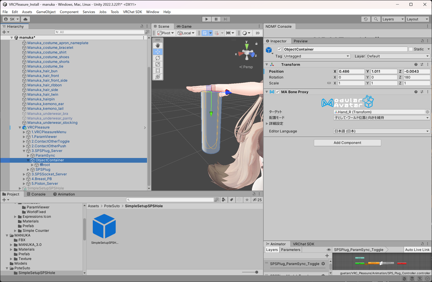Viewport: 432px width, 282px height.
Task: Open Editor Language dropdown
Action: [381, 131]
